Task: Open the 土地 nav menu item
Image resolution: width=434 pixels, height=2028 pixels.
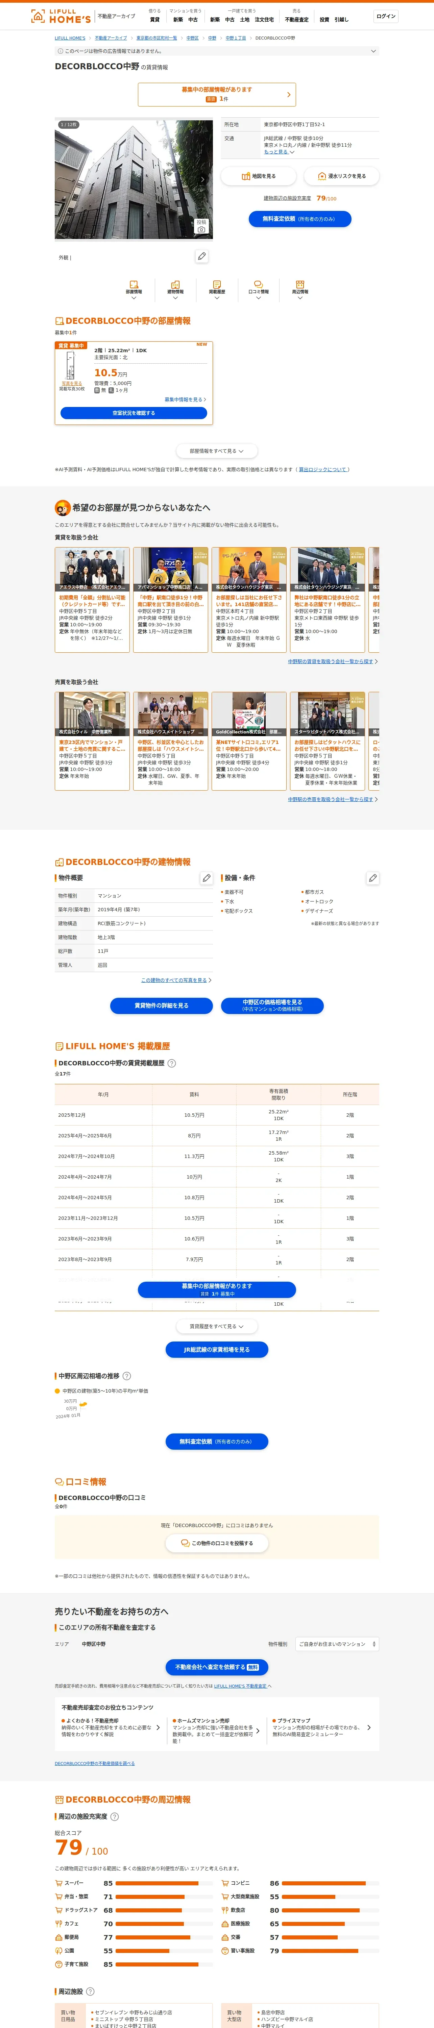Action: click(244, 20)
